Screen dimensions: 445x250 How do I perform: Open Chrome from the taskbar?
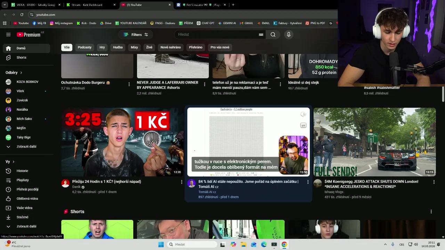284,244
